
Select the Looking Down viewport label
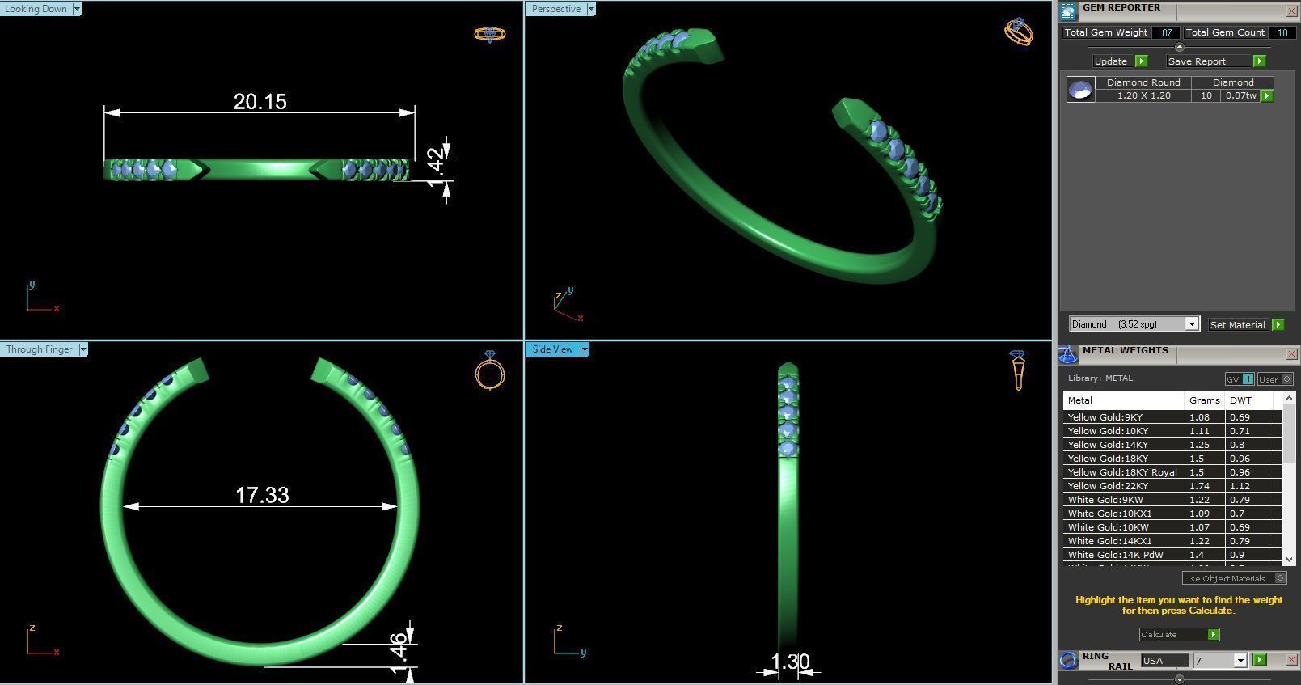pos(36,9)
